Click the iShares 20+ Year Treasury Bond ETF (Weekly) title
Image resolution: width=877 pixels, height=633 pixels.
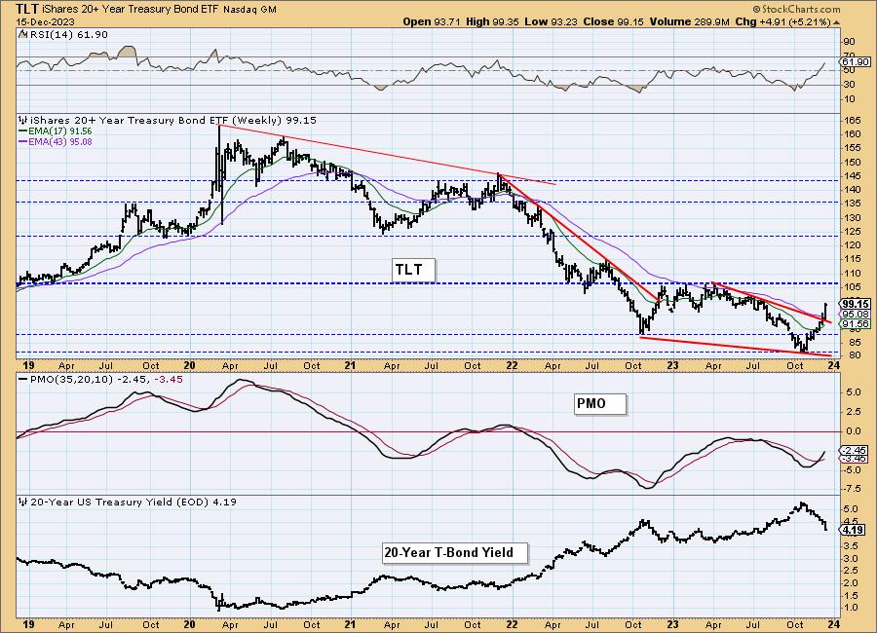click(x=172, y=120)
